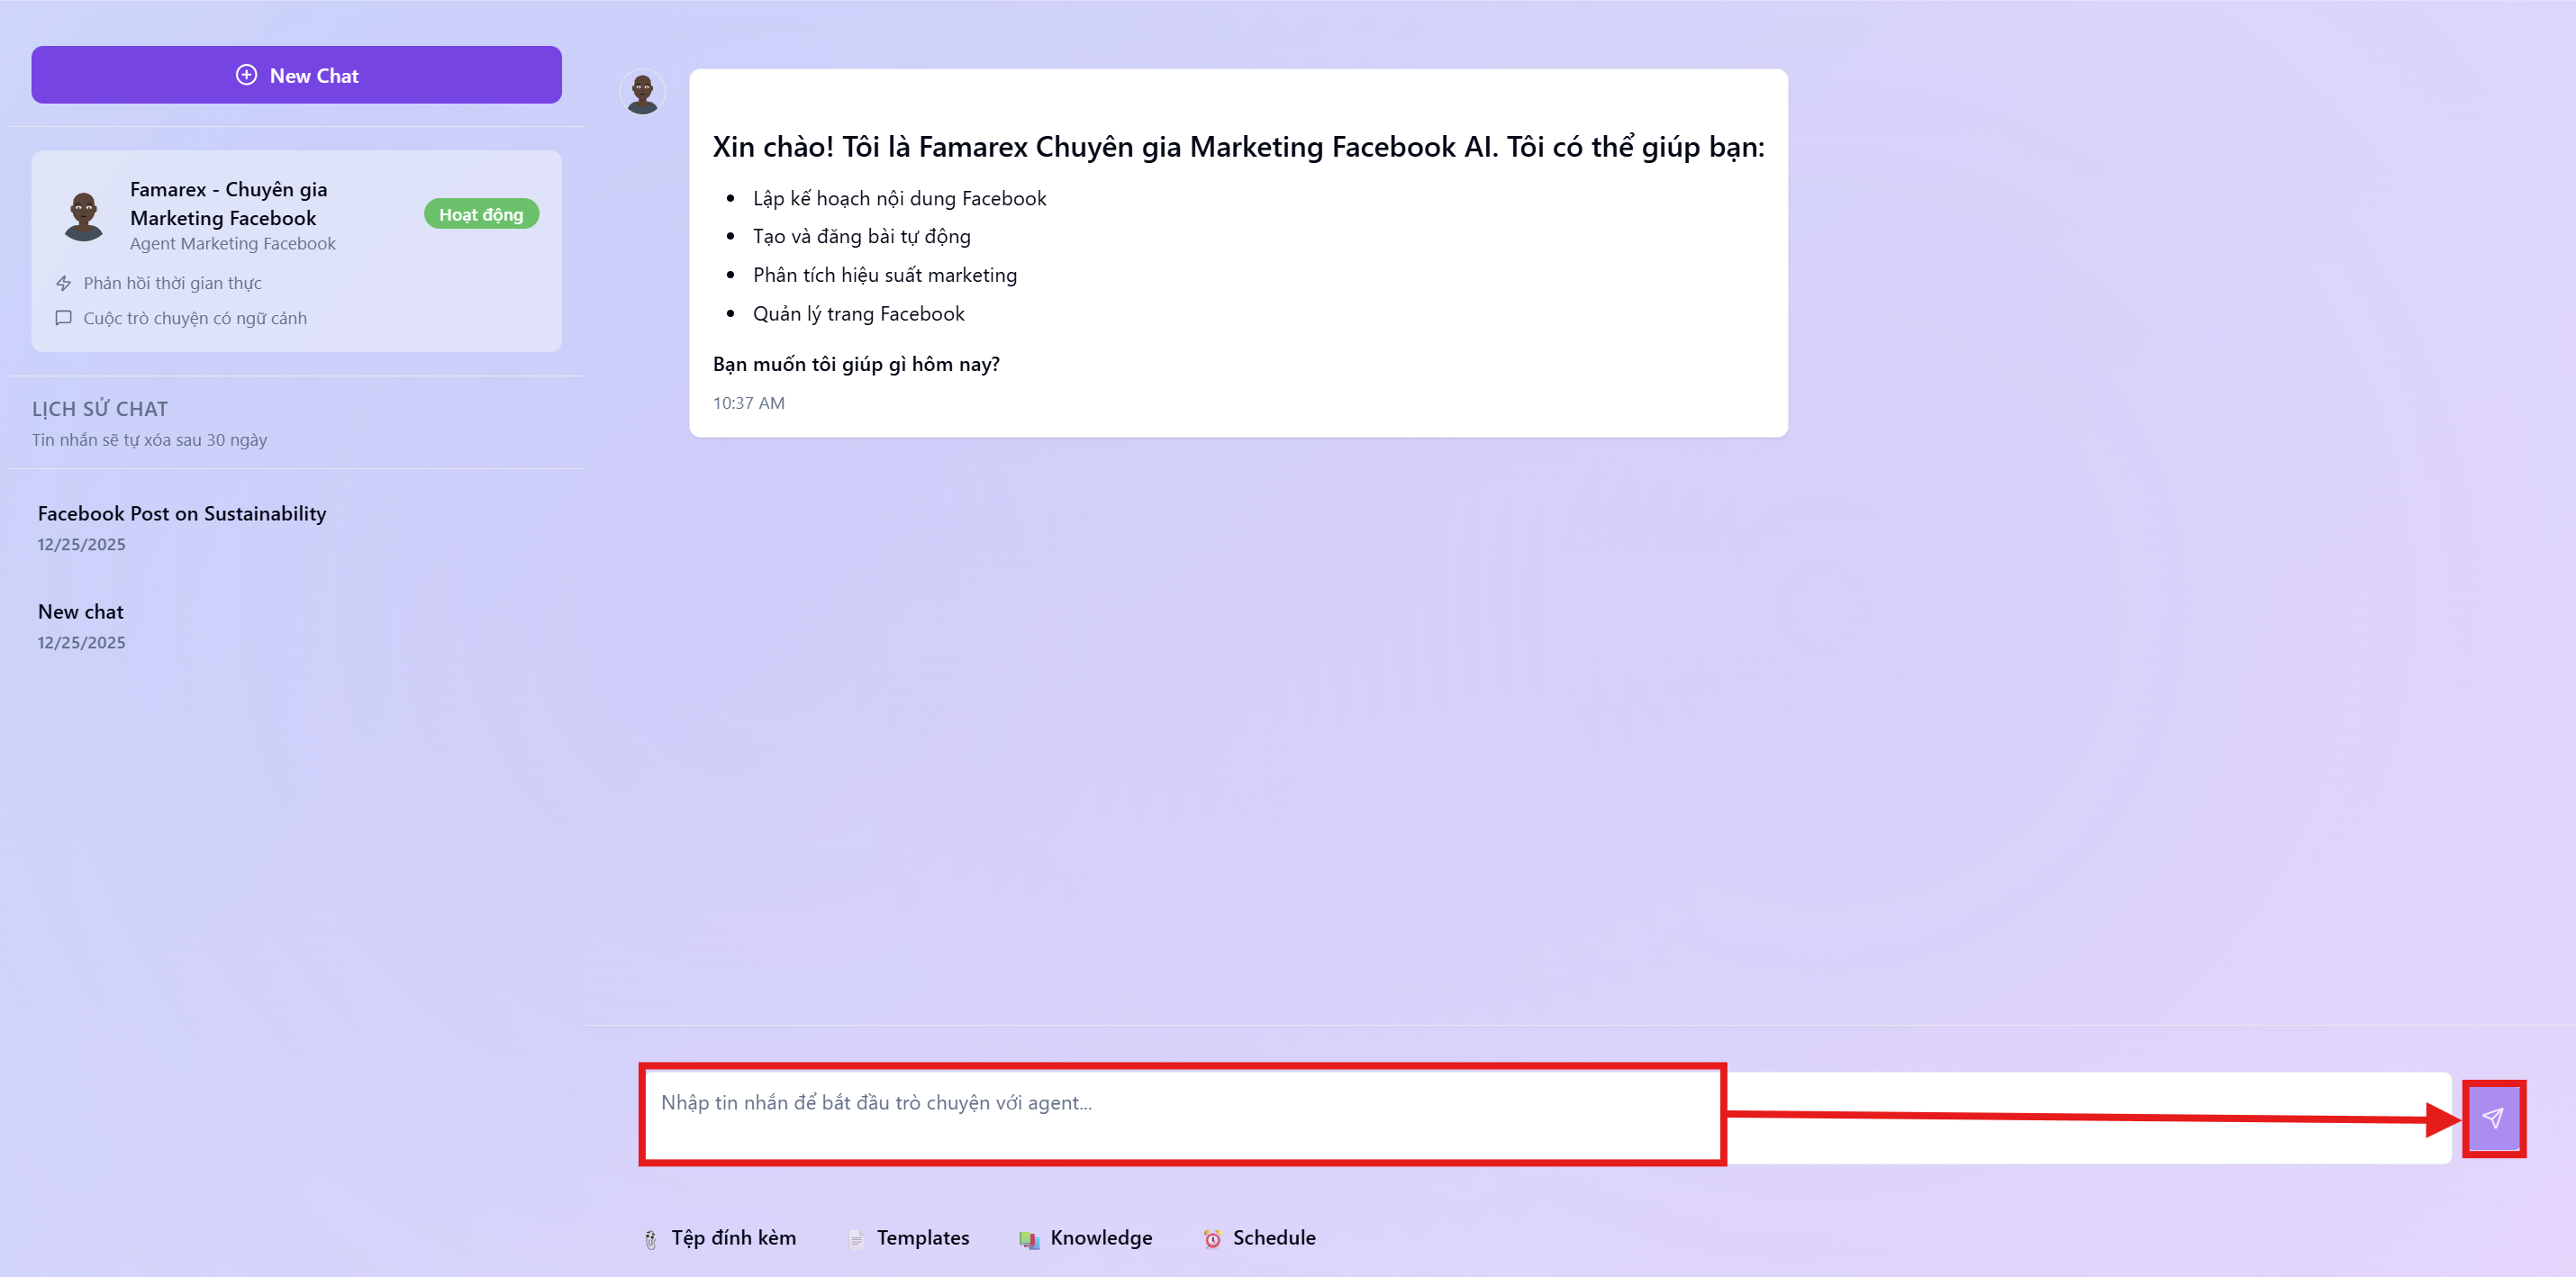
Task: Open the Knowledge option
Action: (1086, 1238)
